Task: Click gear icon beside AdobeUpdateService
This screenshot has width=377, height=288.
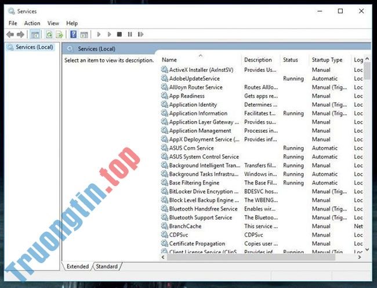Action: [165, 78]
